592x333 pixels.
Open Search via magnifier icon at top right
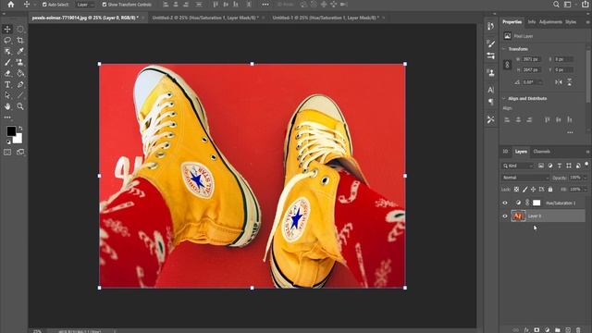[x=556, y=5]
